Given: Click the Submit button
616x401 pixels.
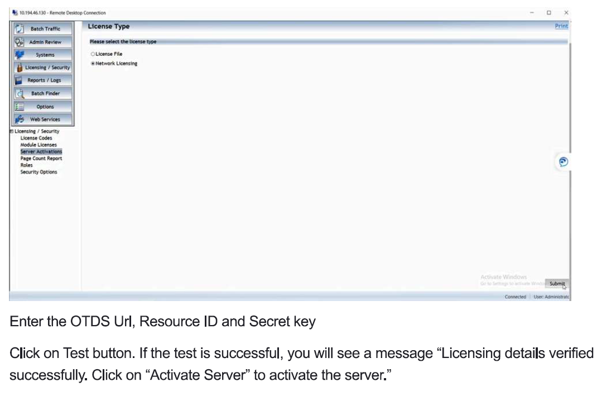Looking at the screenshot, I should pyautogui.click(x=556, y=284).
